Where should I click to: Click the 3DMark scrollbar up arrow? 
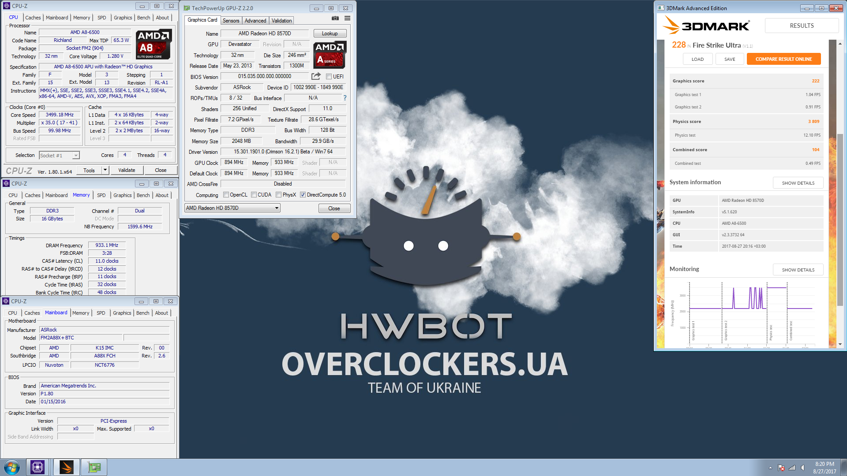840,44
